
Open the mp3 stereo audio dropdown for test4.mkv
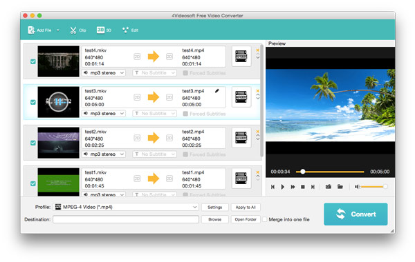point(104,72)
